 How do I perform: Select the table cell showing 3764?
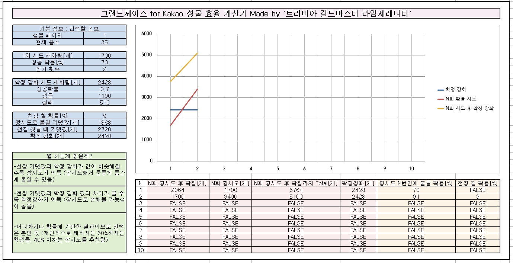pyautogui.click(x=296, y=190)
